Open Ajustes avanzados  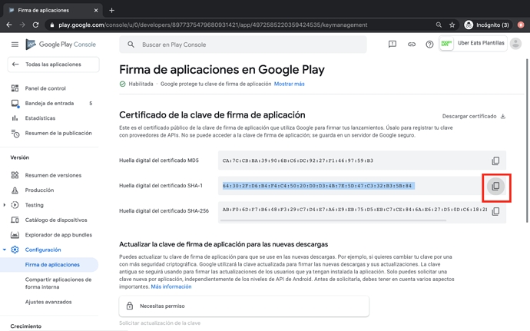click(48, 302)
